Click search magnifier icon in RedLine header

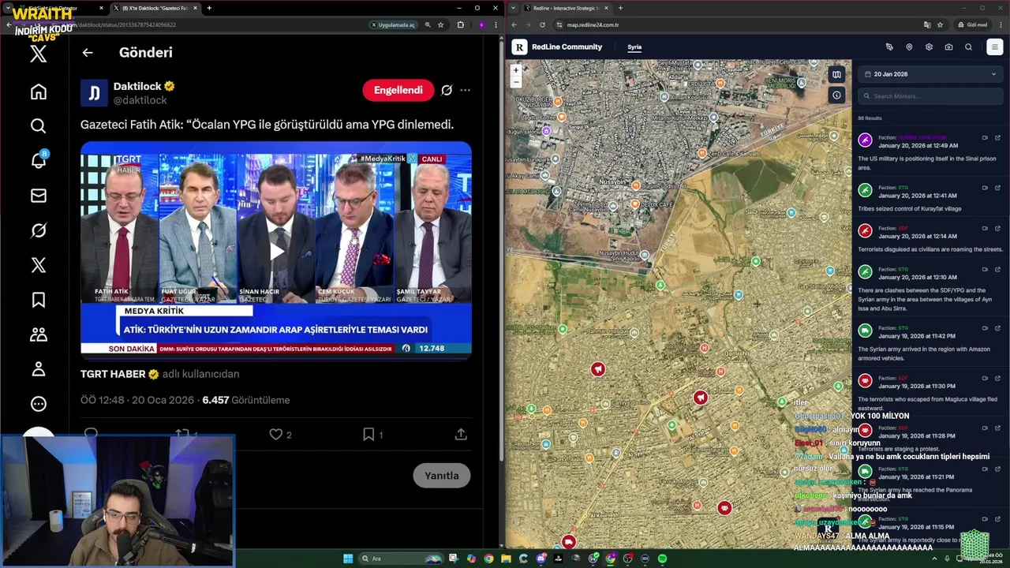[x=968, y=47]
